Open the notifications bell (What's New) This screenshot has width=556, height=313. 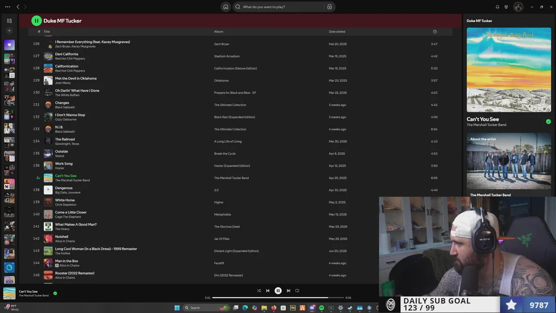pos(497,7)
